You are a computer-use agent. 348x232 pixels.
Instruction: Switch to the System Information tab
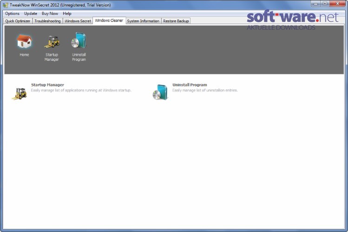coord(143,21)
